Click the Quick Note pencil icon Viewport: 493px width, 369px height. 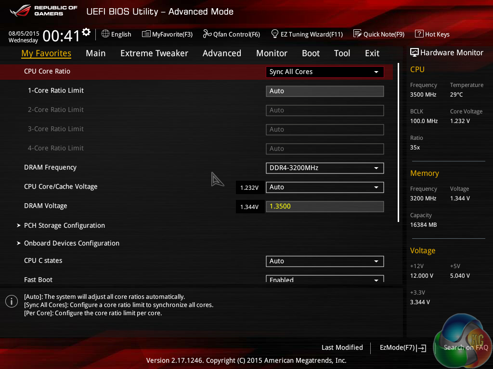click(x=358, y=34)
